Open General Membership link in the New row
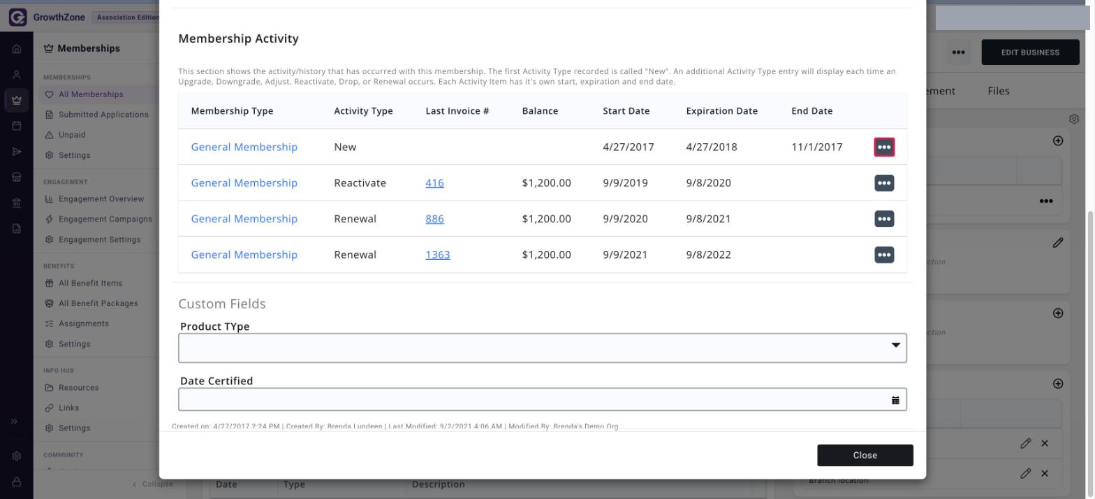Viewport: 1095px width, 499px height. pos(244,147)
